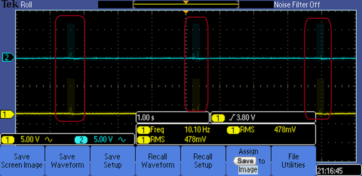Click the right-hand RMS 478mV measurement
Image resolution: width=362 pixels, height=176 pixels.
point(262,130)
